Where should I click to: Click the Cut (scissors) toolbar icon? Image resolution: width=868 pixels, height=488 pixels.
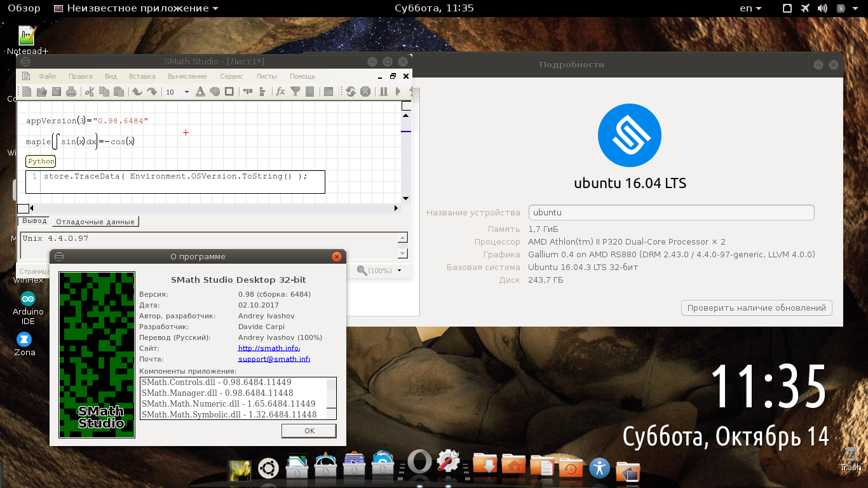[90, 91]
